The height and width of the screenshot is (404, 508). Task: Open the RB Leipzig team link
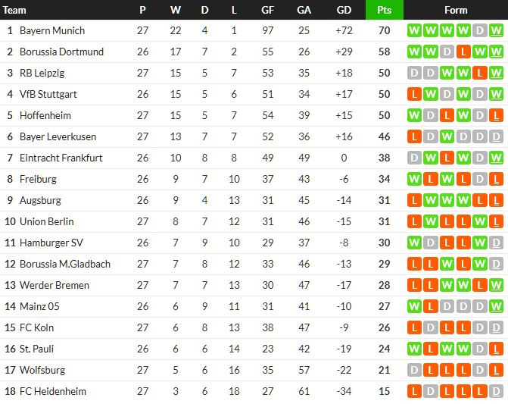coord(42,74)
